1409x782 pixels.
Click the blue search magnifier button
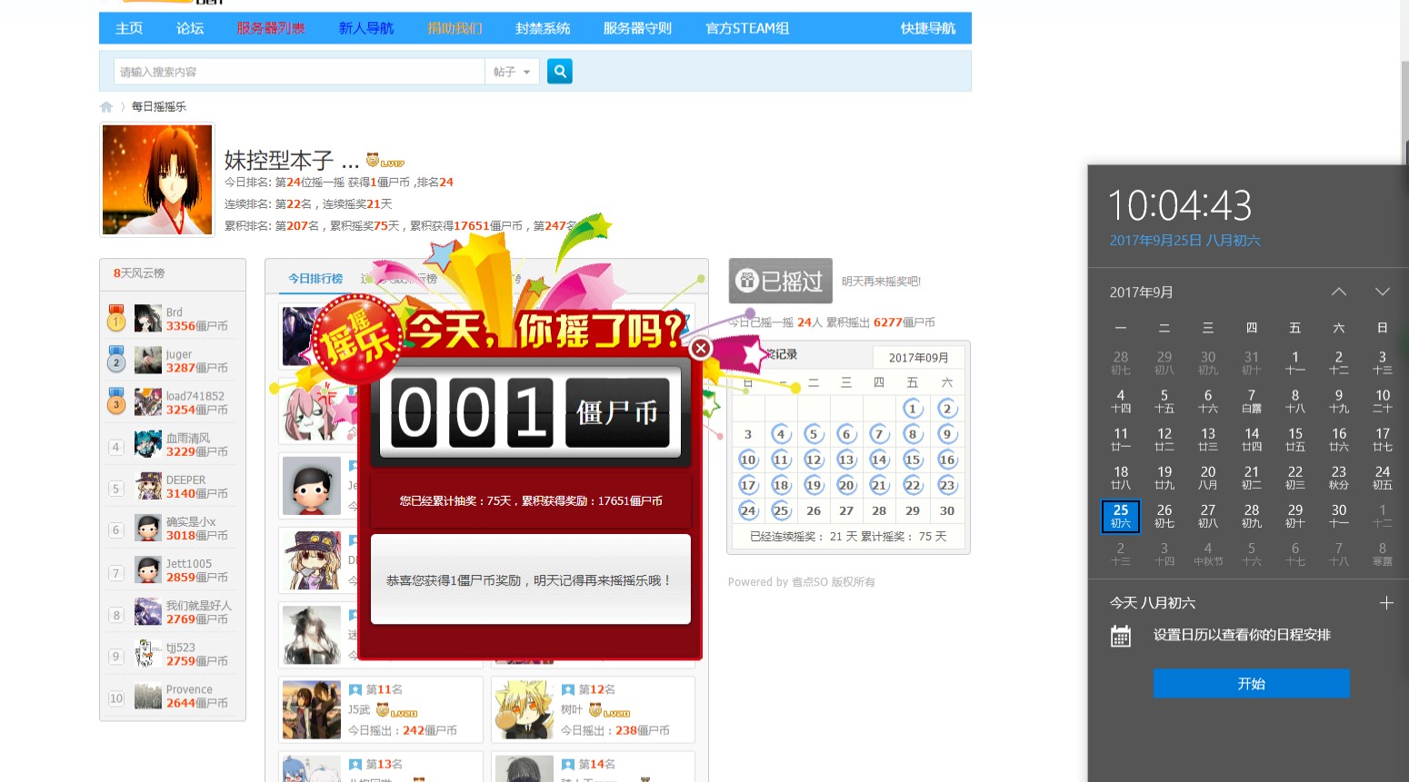point(560,71)
